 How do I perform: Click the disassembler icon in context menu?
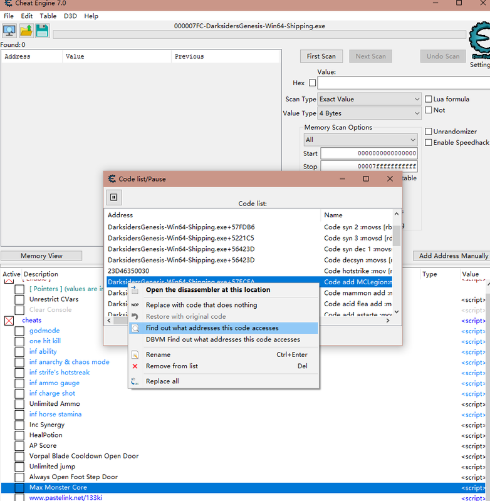(x=135, y=290)
